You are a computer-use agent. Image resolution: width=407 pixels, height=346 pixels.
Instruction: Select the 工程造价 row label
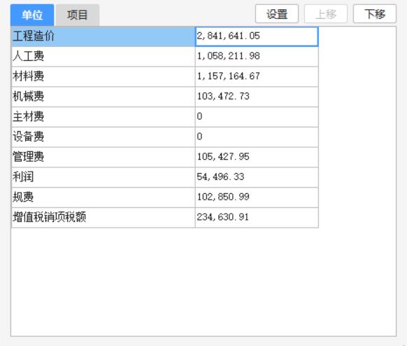(x=103, y=36)
